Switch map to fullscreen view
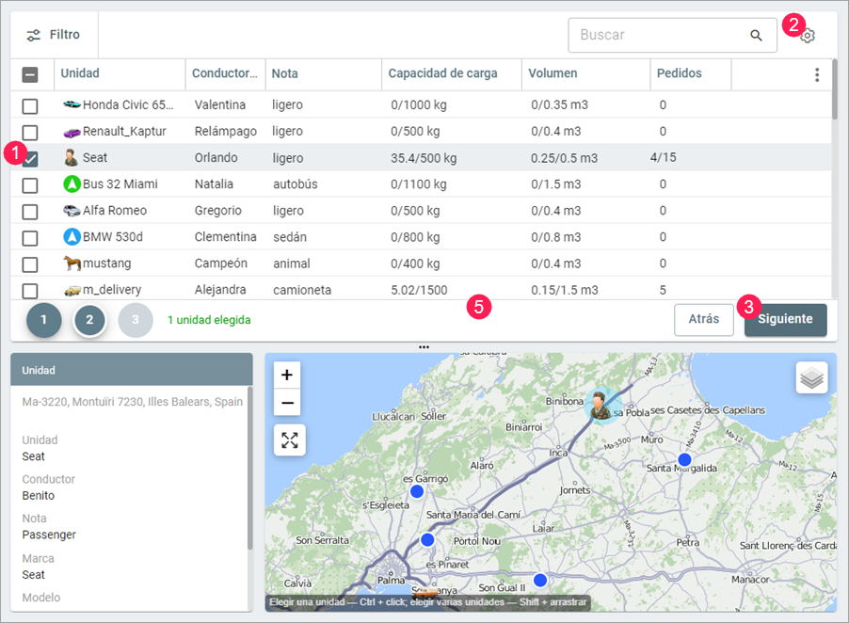Screen dimensions: 849x623 coord(290,439)
